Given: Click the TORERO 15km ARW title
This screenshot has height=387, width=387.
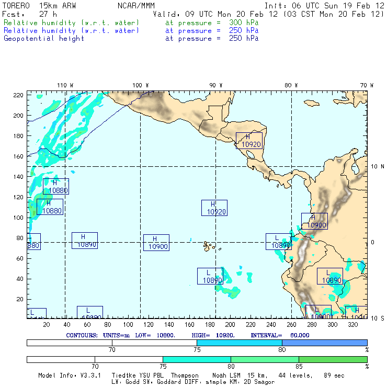Looking at the screenshot, I should pyautogui.click(x=40, y=5).
